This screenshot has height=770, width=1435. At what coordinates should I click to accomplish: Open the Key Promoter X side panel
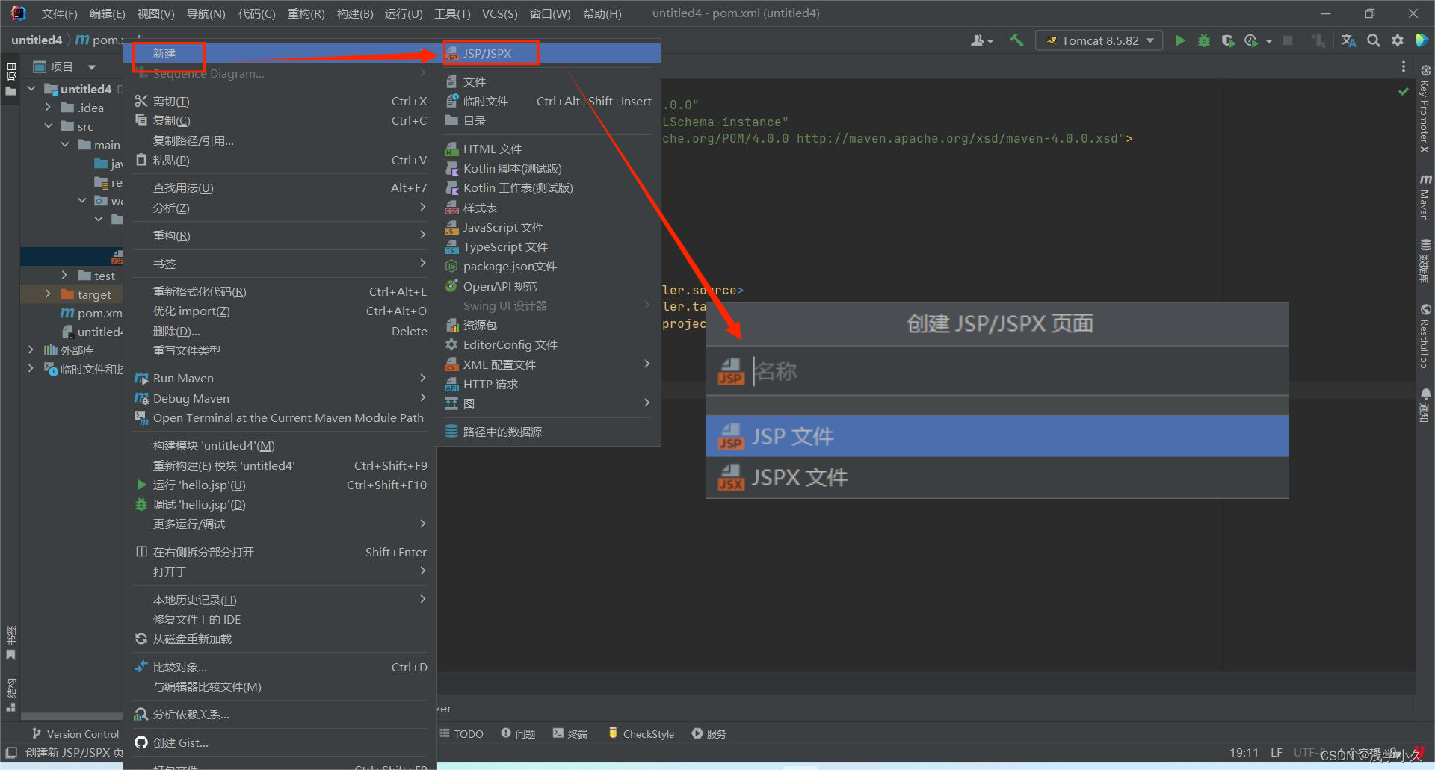click(1425, 109)
